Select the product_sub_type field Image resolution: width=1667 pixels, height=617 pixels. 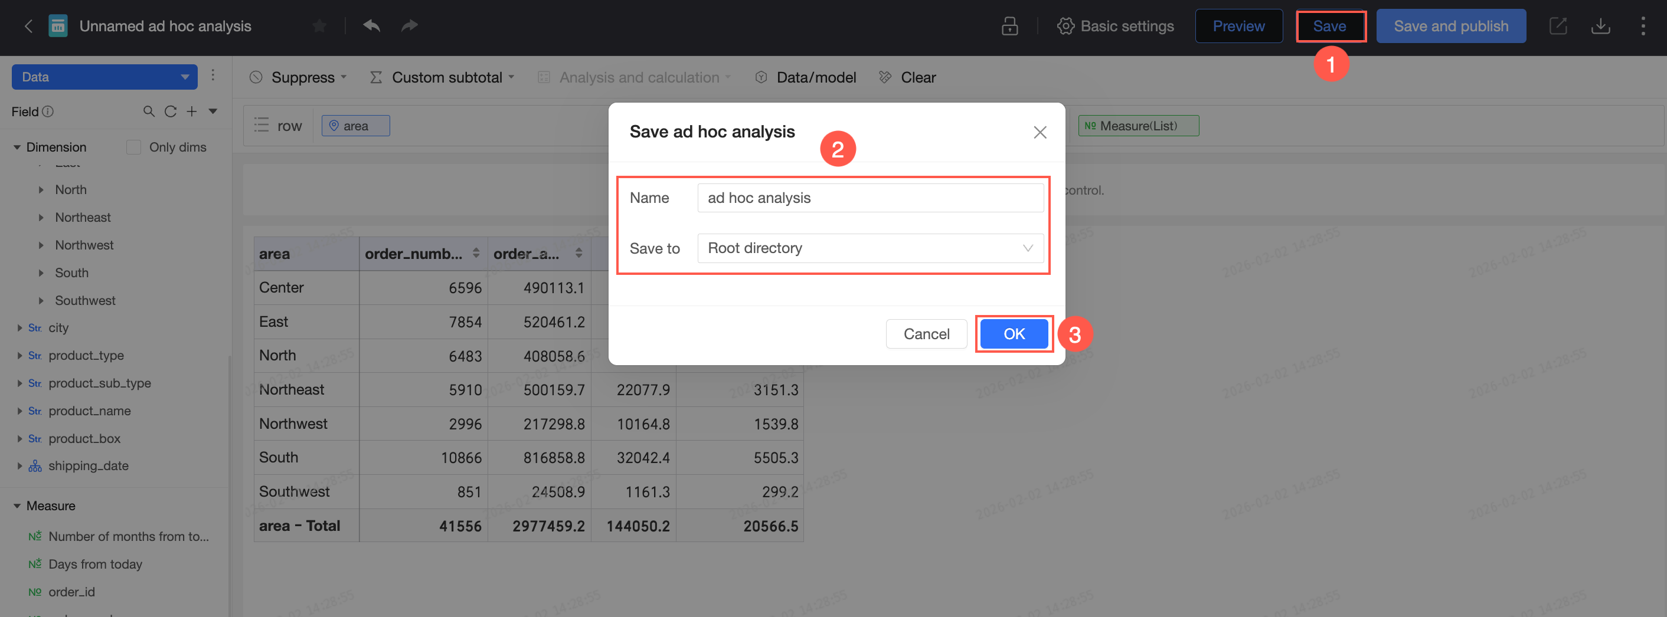pyautogui.click(x=100, y=383)
